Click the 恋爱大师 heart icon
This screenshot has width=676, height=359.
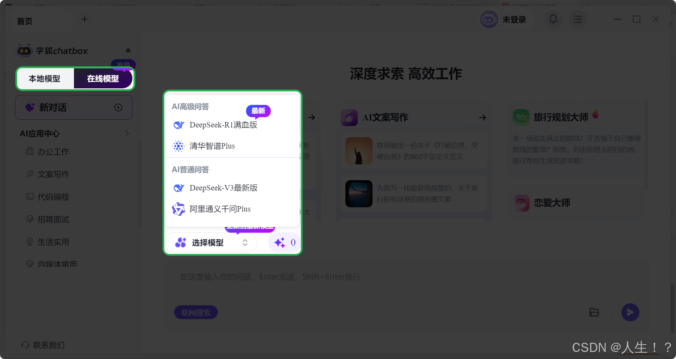point(521,203)
